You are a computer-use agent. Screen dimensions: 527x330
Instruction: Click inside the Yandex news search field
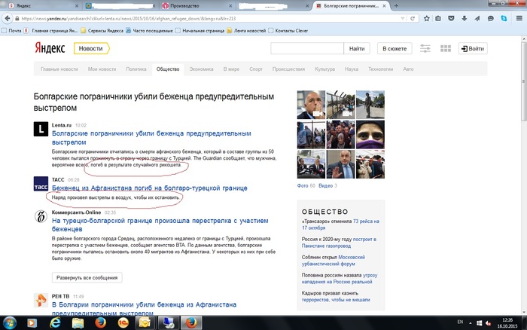coord(307,48)
